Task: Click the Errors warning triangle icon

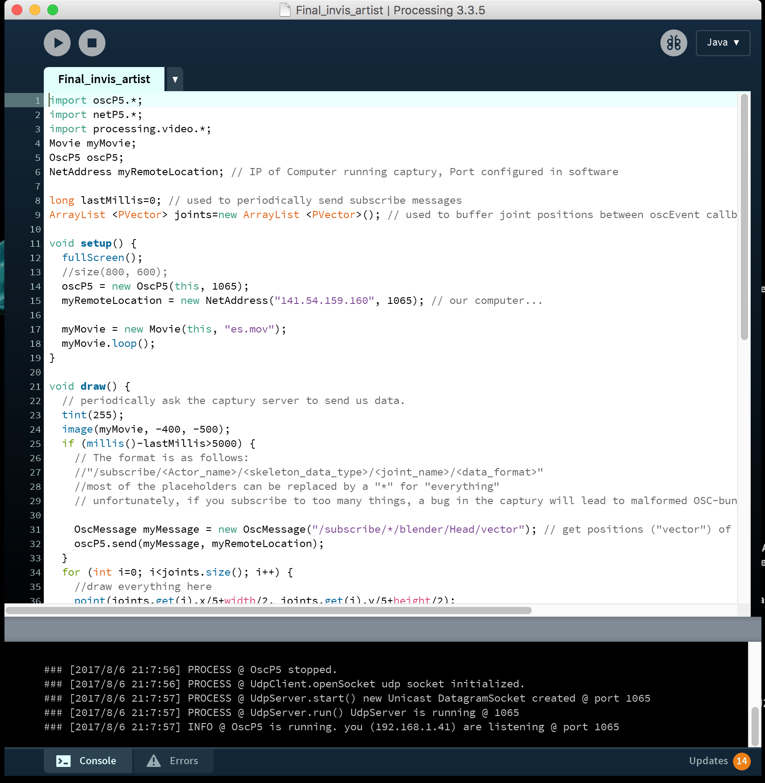Action: (154, 761)
